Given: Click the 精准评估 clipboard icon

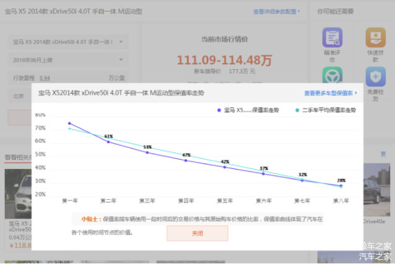Looking at the screenshot, I should 332,38.
